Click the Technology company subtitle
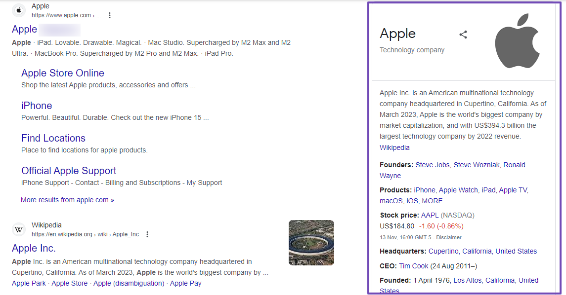 pyautogui.click(x=412, y=50)
